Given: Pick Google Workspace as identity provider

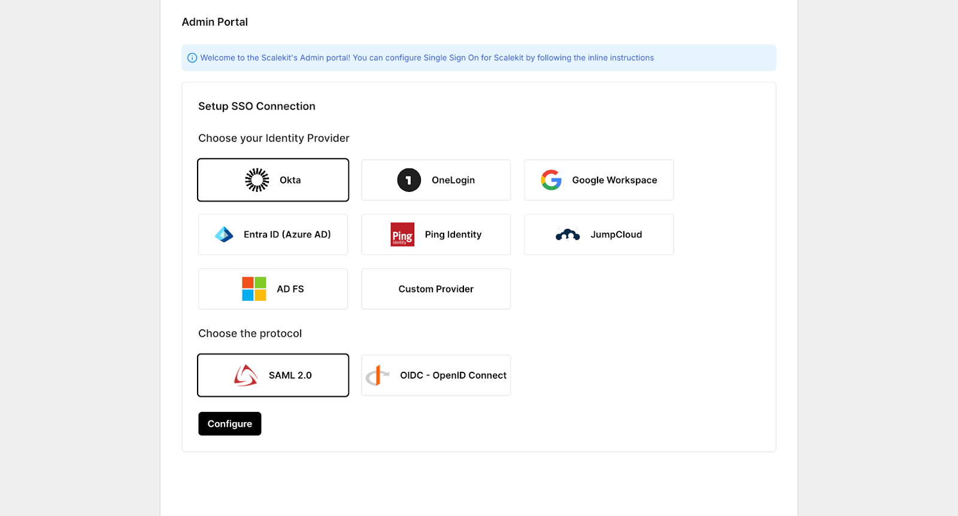Looking at the screenshot, I should coord(599,180).
